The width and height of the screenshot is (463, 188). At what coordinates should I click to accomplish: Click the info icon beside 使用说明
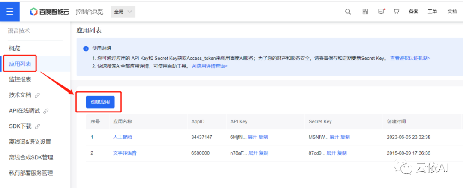[86, 49]
